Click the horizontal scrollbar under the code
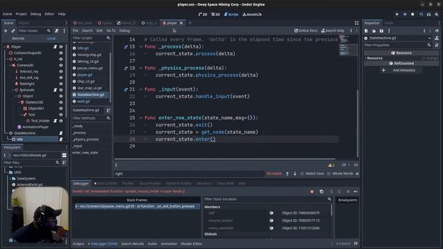The width and height of the screenshot is (443, 249). (x=225, y=159)
